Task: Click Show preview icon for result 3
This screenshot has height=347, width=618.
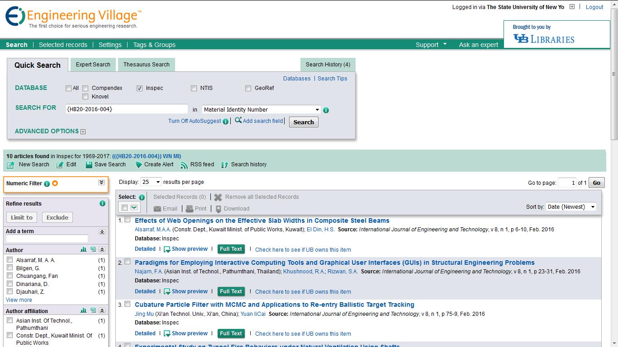Action: tap(167, 334)
